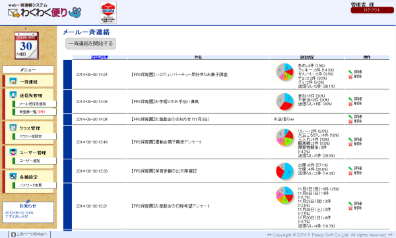Click the 返信状況 column header

pyautogui.click(x=307, y=58)
